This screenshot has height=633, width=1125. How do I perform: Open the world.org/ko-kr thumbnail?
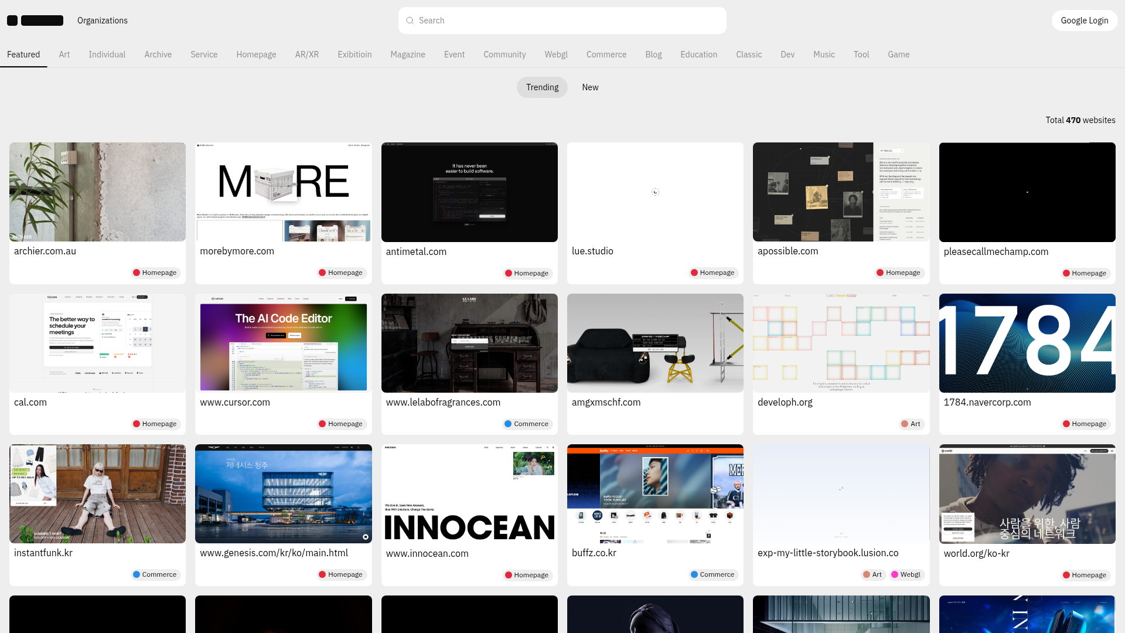[1027, 494]
